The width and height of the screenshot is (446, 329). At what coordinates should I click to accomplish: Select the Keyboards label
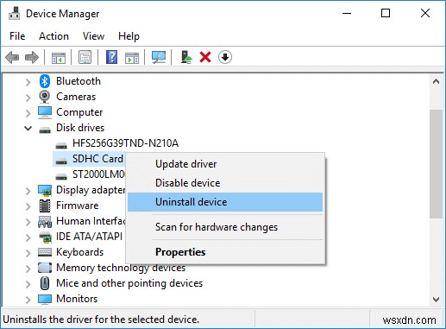pyautogui.click(x=79, y=252)
